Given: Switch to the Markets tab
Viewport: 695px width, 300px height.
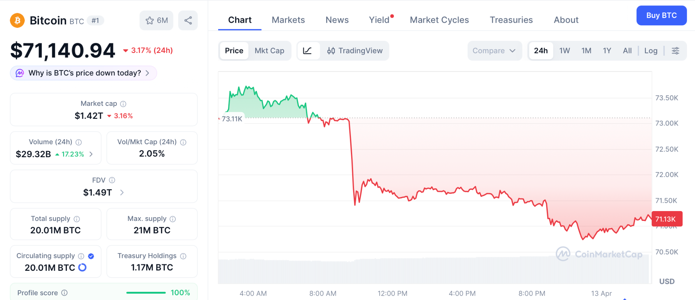Looking at the screenshot, I should coord(288,20).
